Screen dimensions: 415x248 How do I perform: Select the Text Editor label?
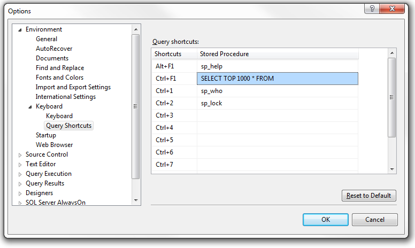click(41, 164)
